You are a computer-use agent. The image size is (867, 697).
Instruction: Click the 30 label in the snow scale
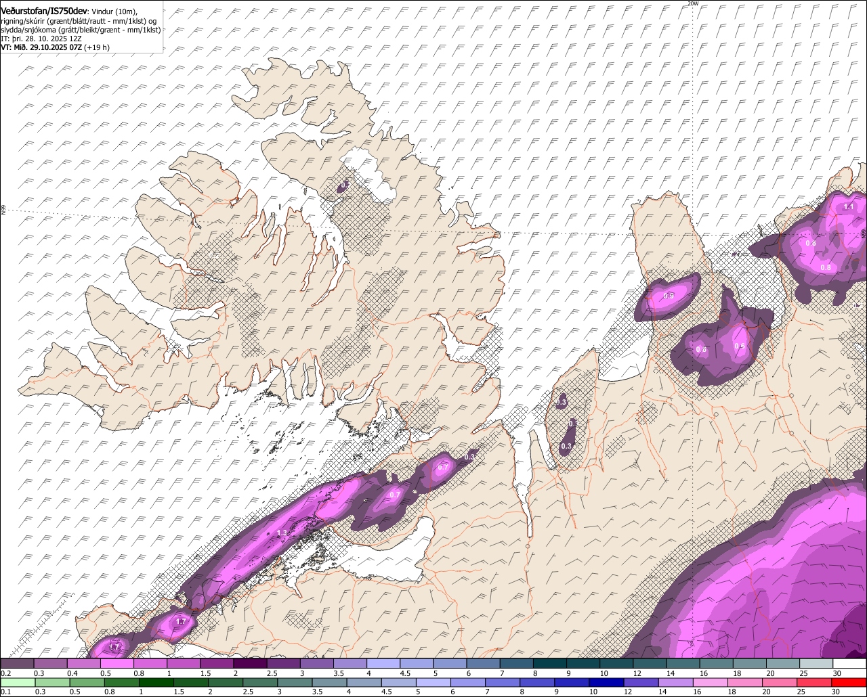pos(837,673)
